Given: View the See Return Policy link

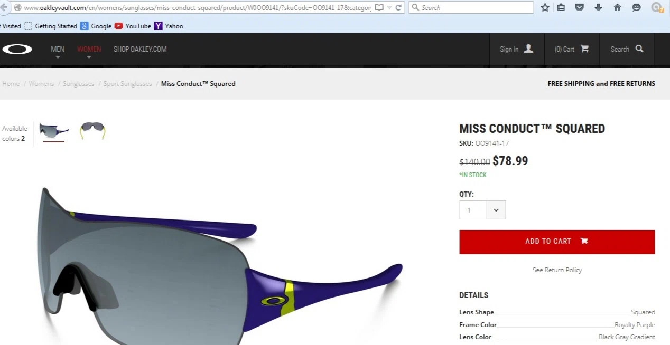Looking at the screenshot, I should click(x=557, y=270).
